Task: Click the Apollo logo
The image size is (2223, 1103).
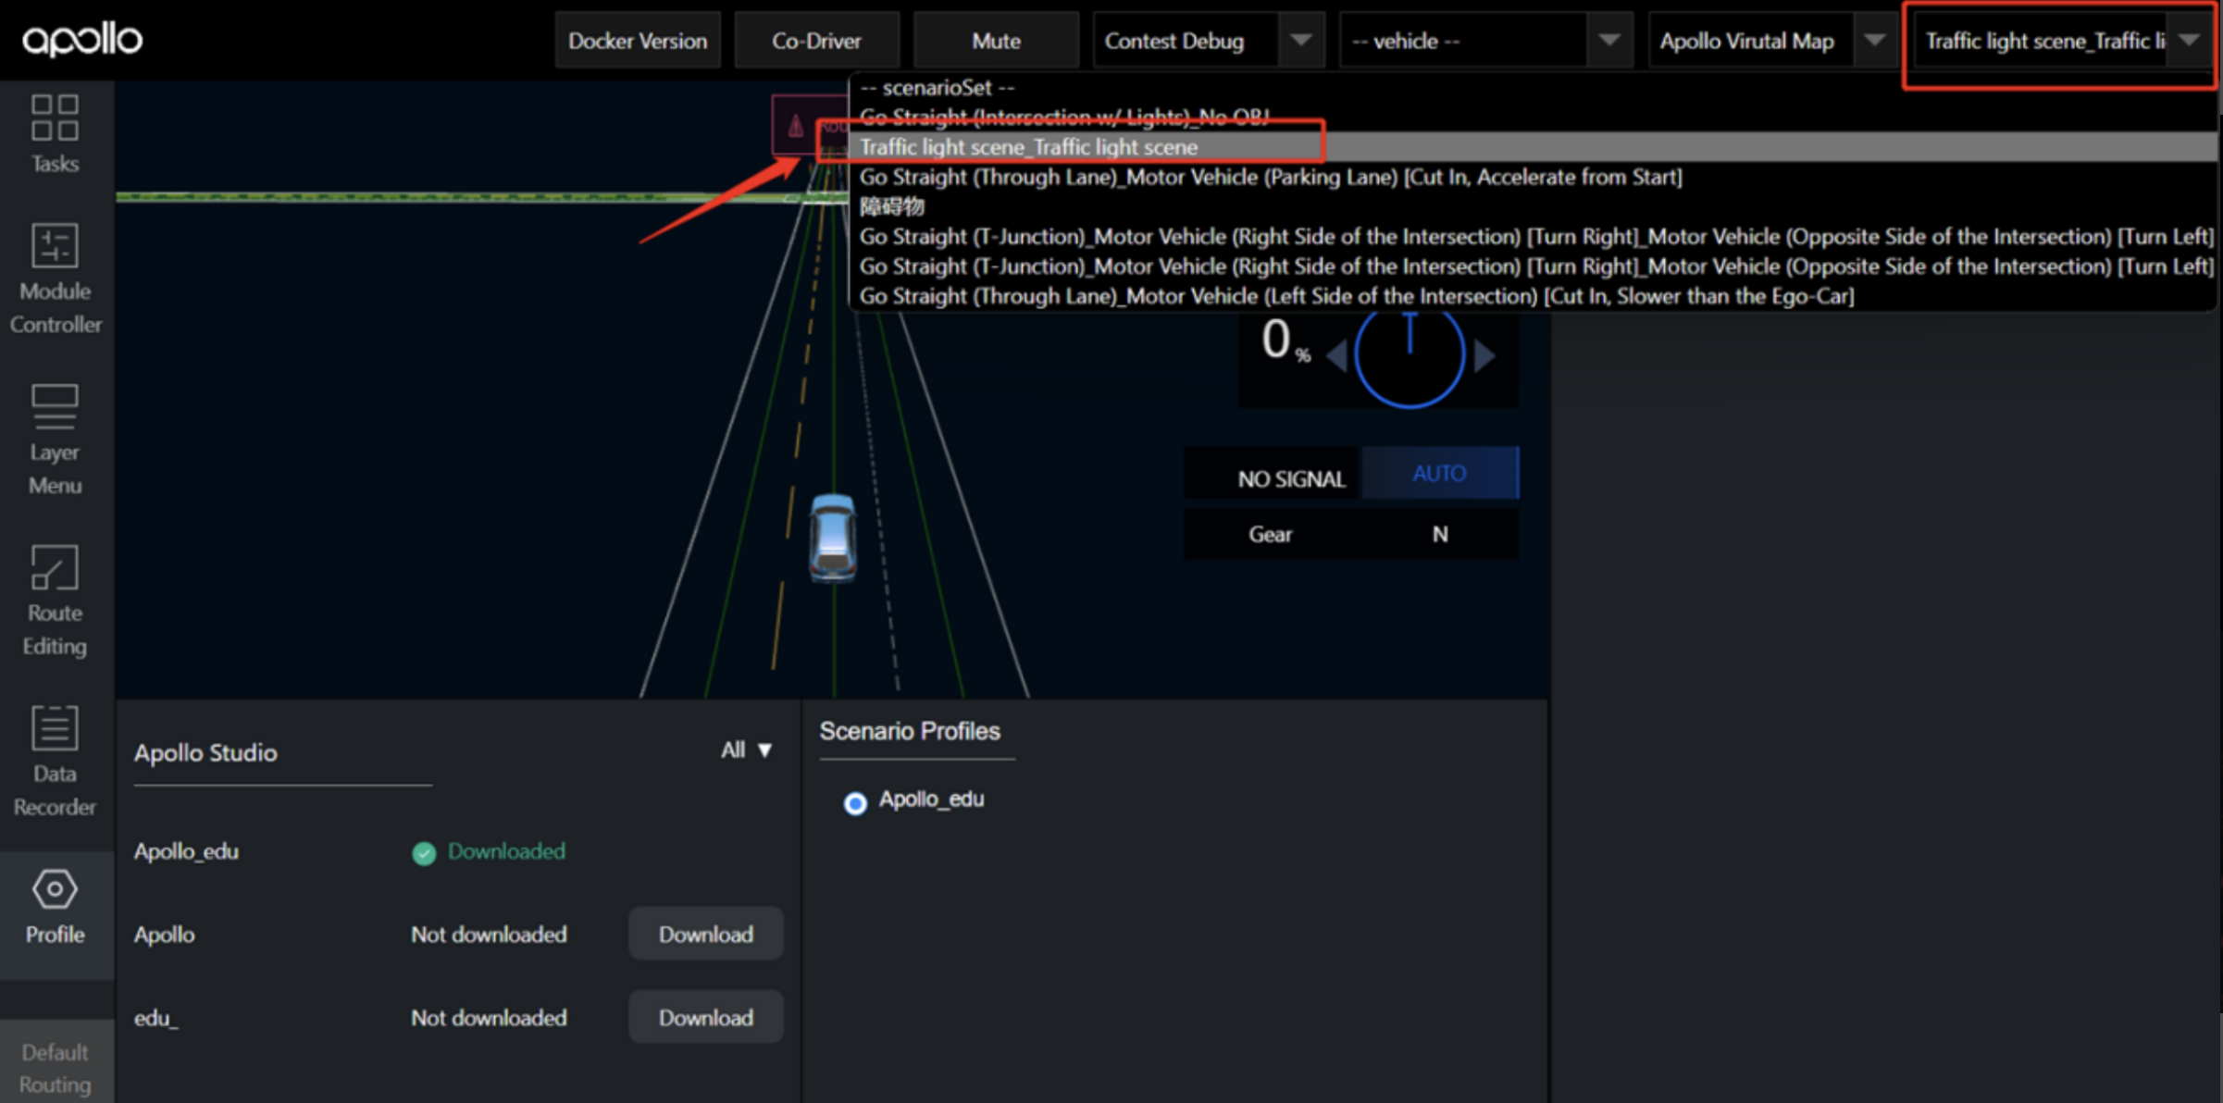Action: point(81,40)
